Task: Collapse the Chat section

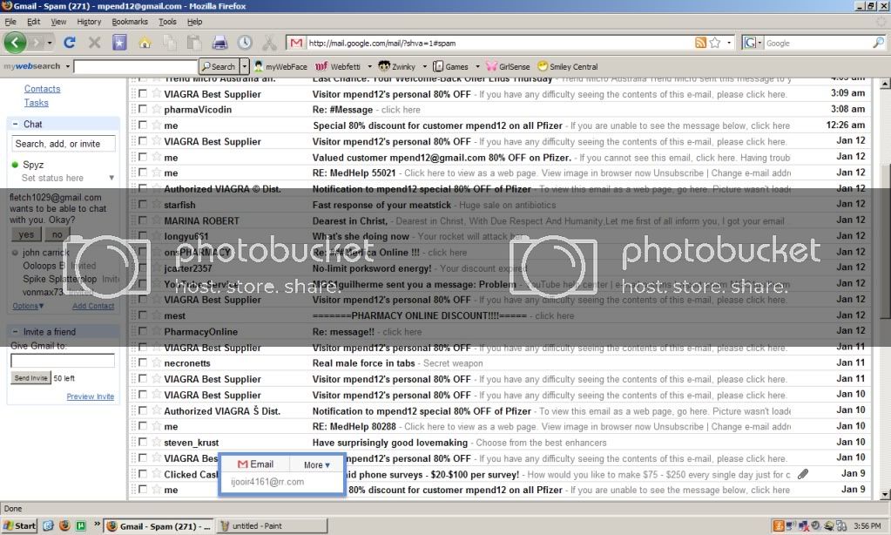Action: [16, 124]
